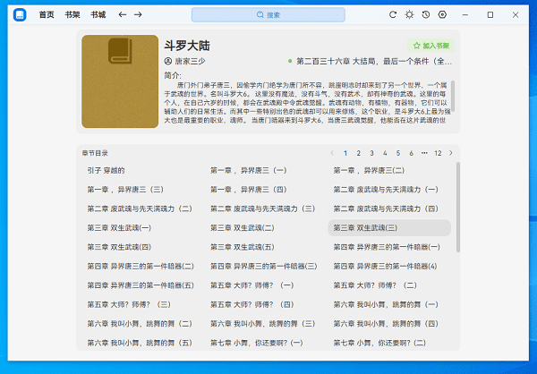Viewport: 537px width, 374px height.
Task: Select chapter list page 1
Action: point(345,153)
